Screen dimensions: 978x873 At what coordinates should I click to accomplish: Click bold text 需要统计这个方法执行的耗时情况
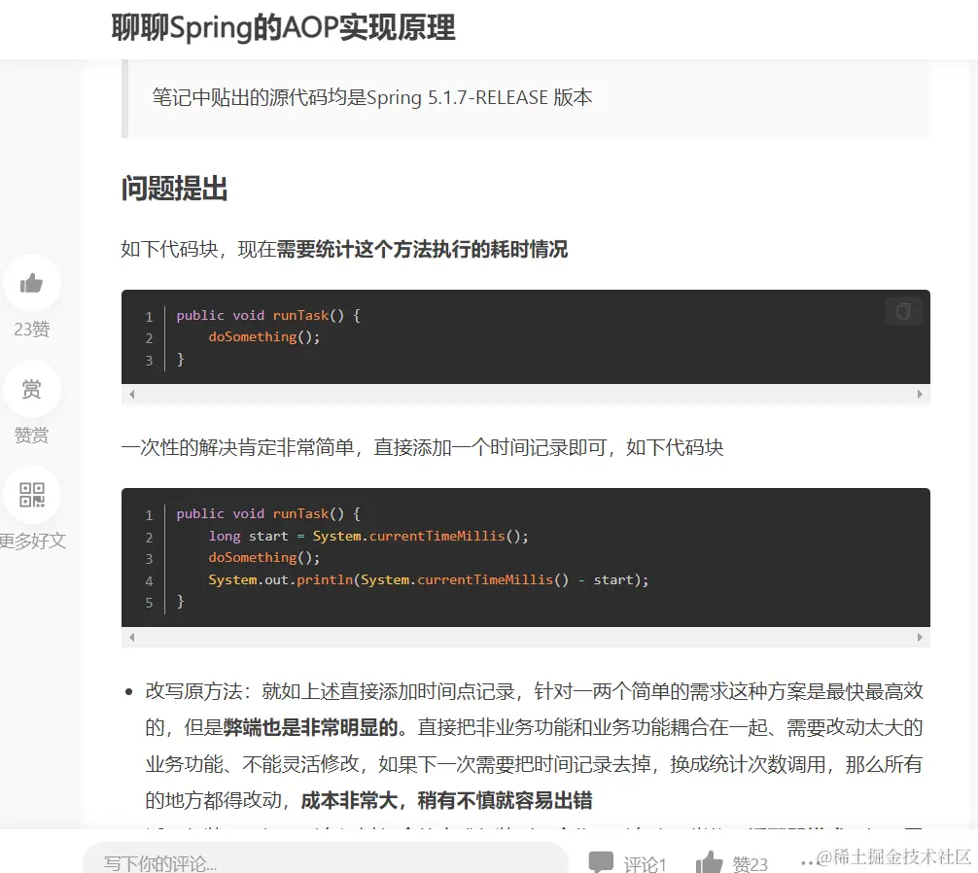coord(422,249)
